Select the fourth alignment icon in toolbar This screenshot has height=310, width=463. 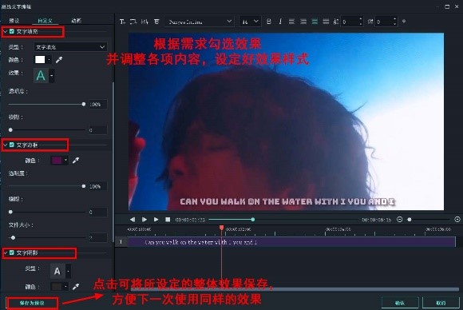click(x=326, y=22)
